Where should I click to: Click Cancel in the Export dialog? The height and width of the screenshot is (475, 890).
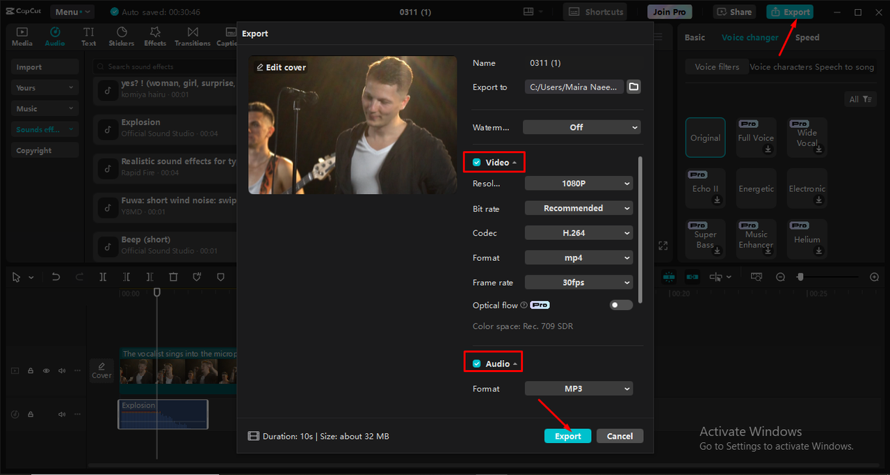[x=620, y=436]
